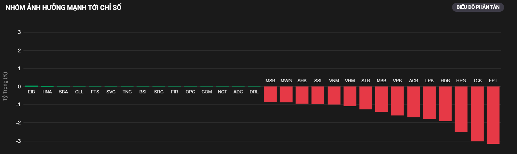Viewport: 517px width, 154px height.
Task: Choose the MBB label above its bar
Action: (x=381, y=81)
